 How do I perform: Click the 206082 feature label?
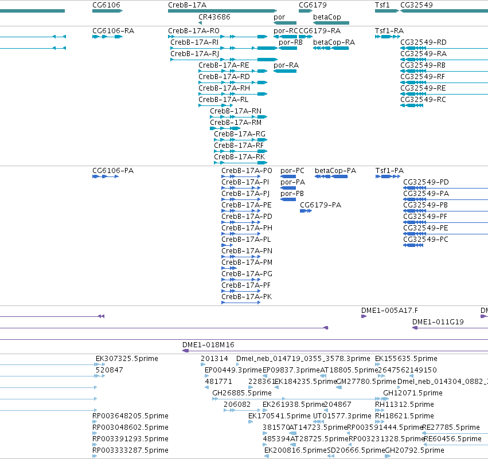tap(237, 405)
